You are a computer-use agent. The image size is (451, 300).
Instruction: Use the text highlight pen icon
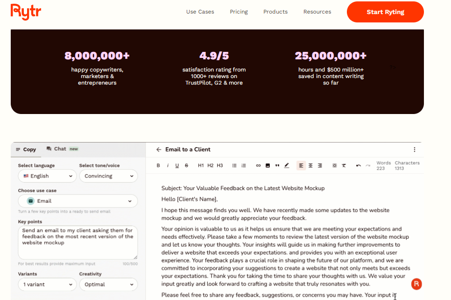287,165
